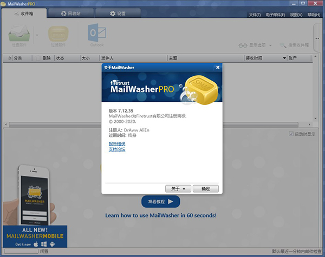Screen dimensions: 325x257
Task: Click the 默认最近一分钟内邮件检查 status text
Action: coord(297,252)
